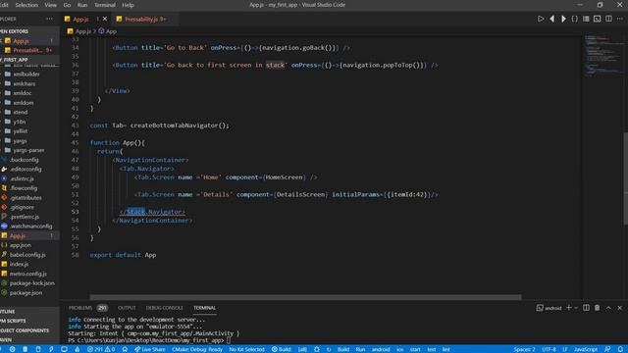Screen dimensions: 628x353
Task: Open the Run menu
Action: click(x=82, y=5)
